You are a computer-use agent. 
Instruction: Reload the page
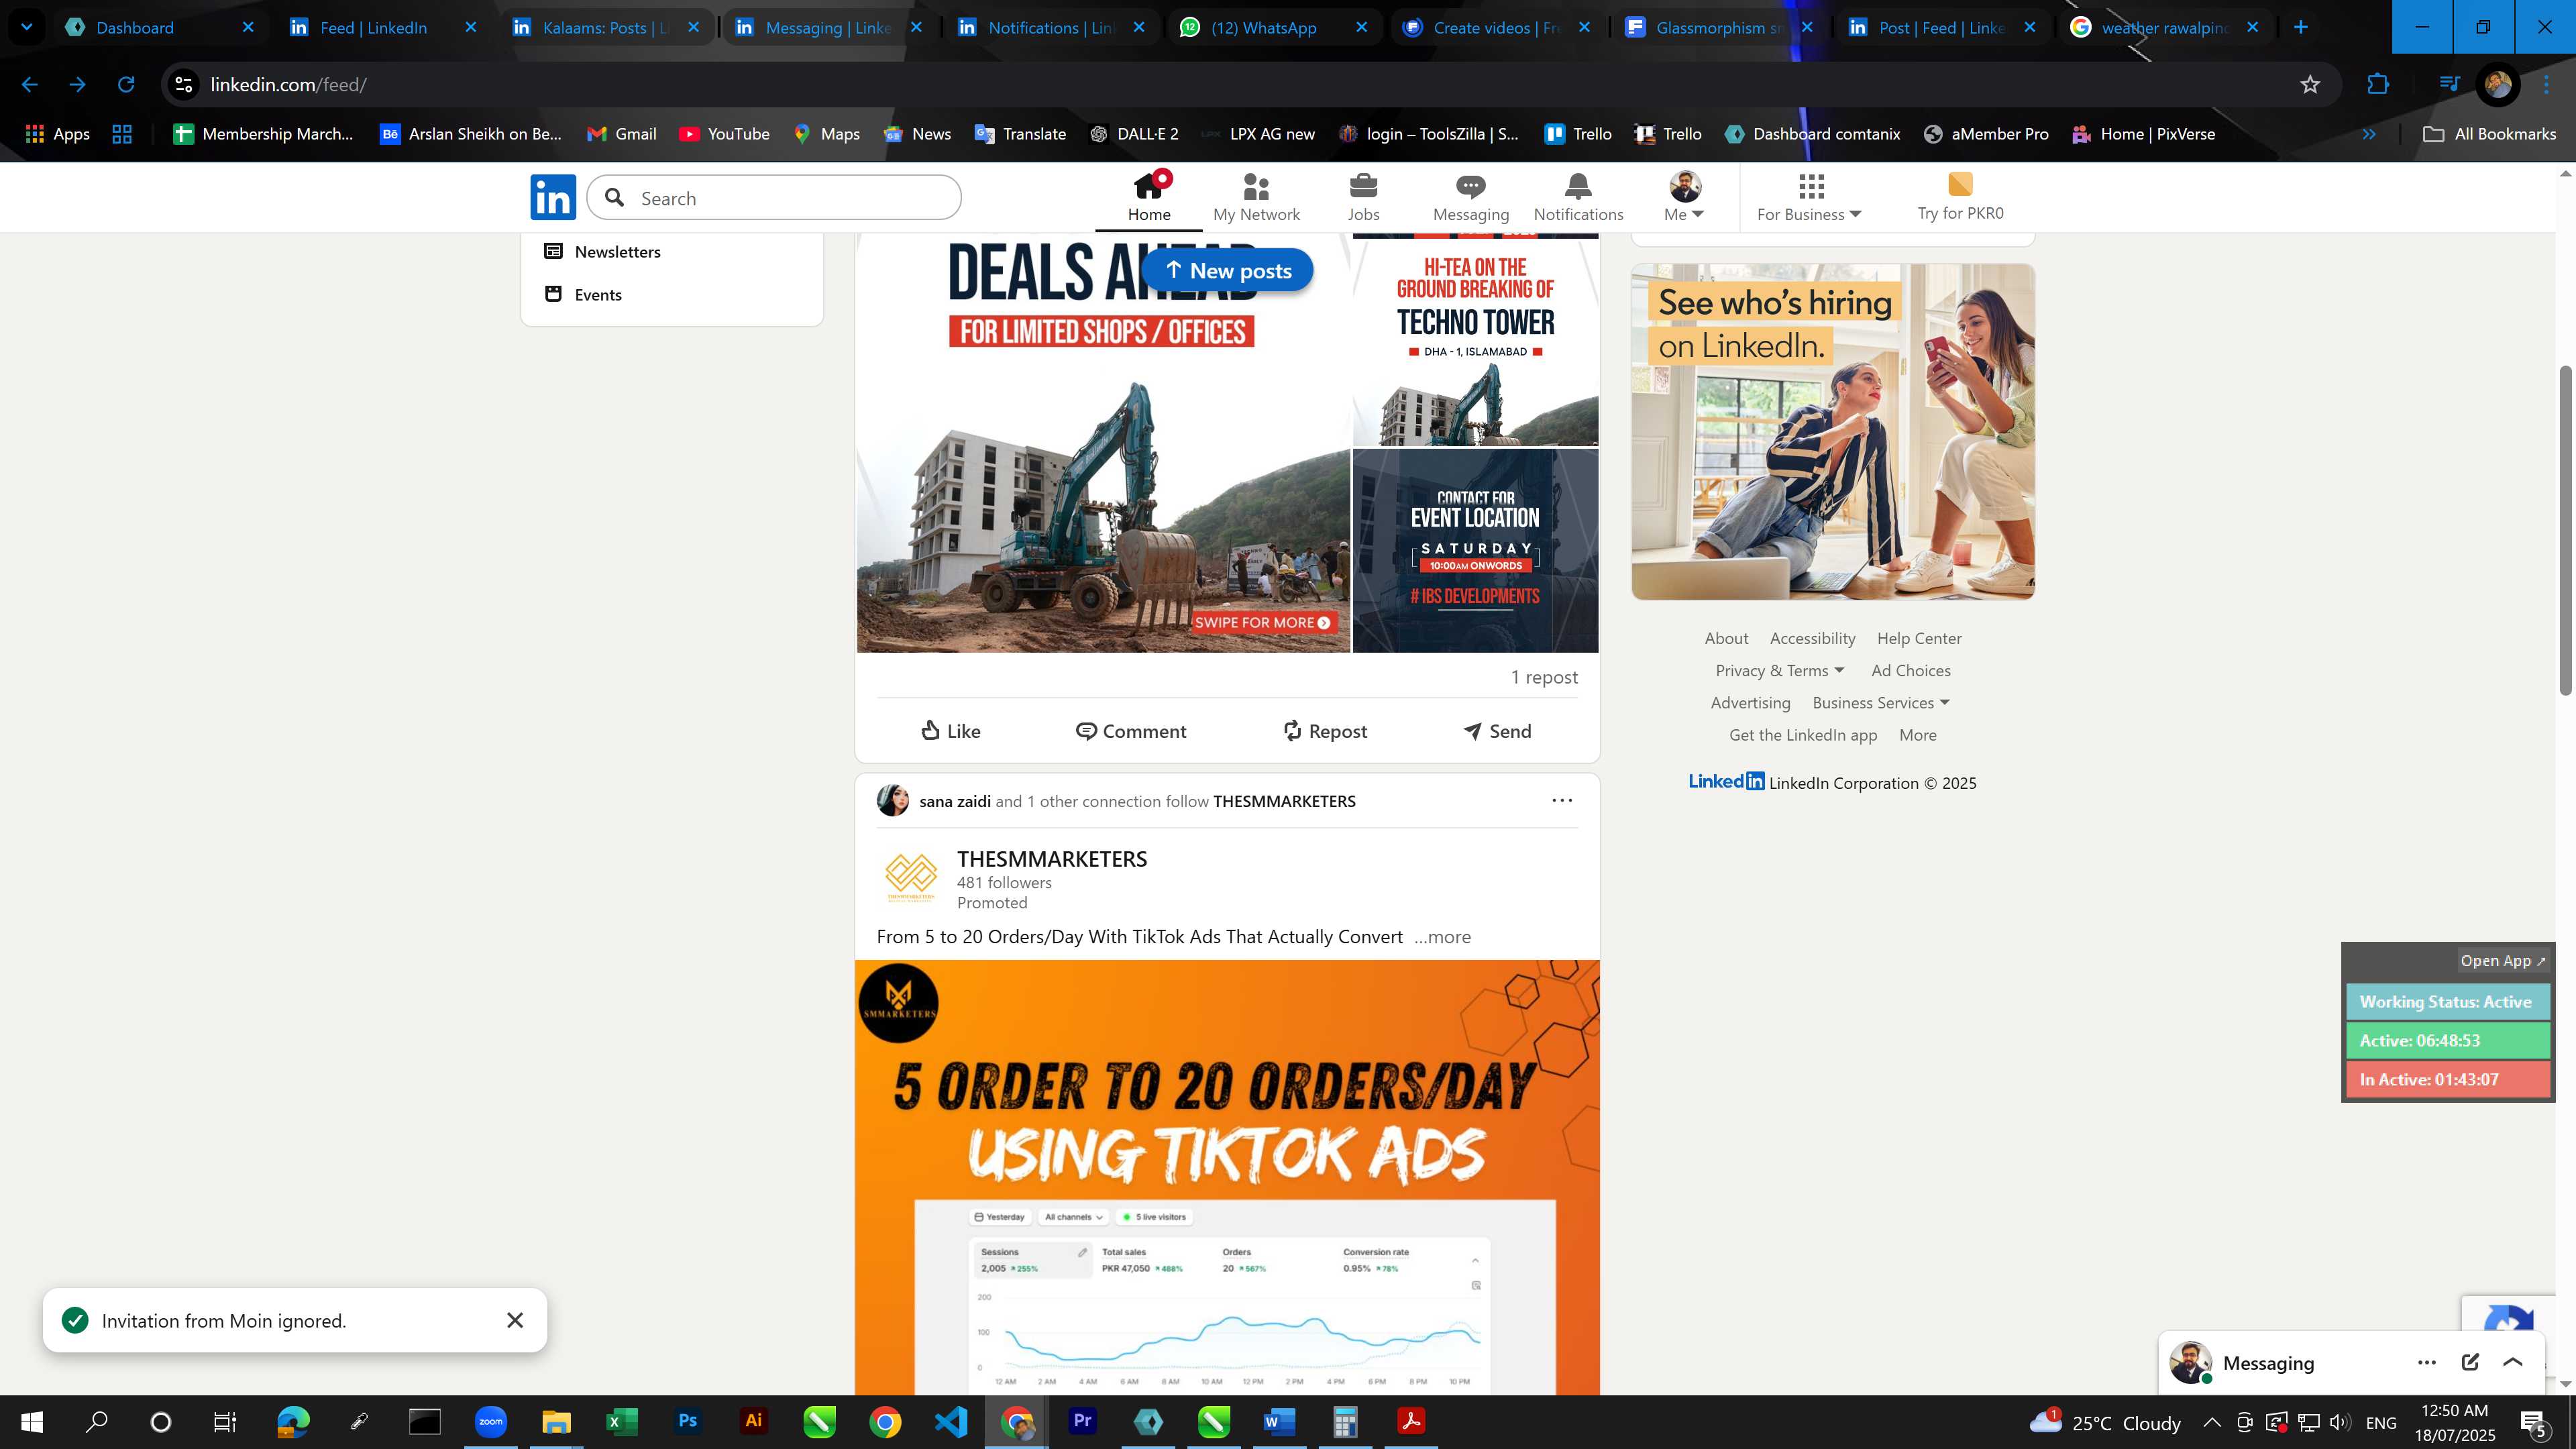coord(126,85)
